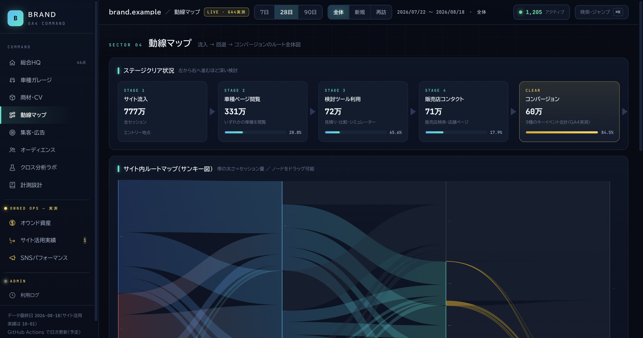This screenshot has height=338, width=643.
Task: Click the 検索・ジャンプ search field
Action: click(x=601, y=12)
